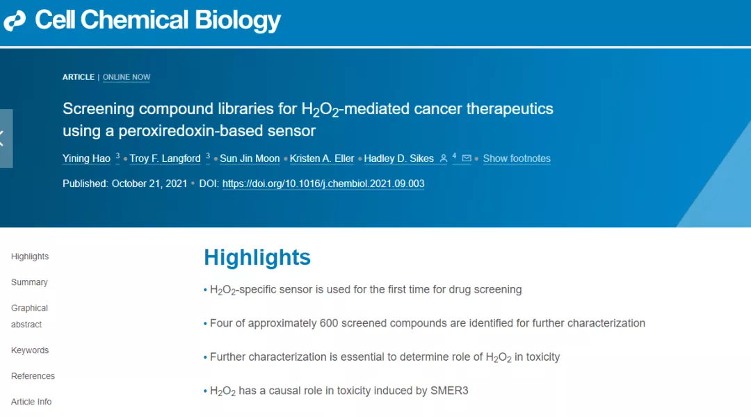Open author Troy F. Langford details
Viewport: 751px width, 417px height.
pos(165,158)
